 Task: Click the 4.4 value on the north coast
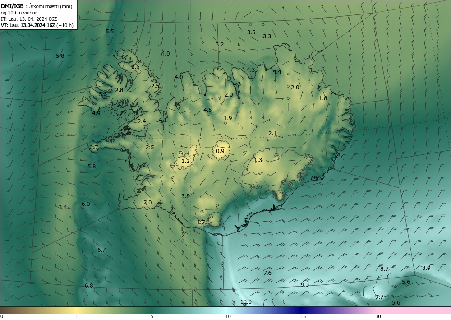click(277, 71)
